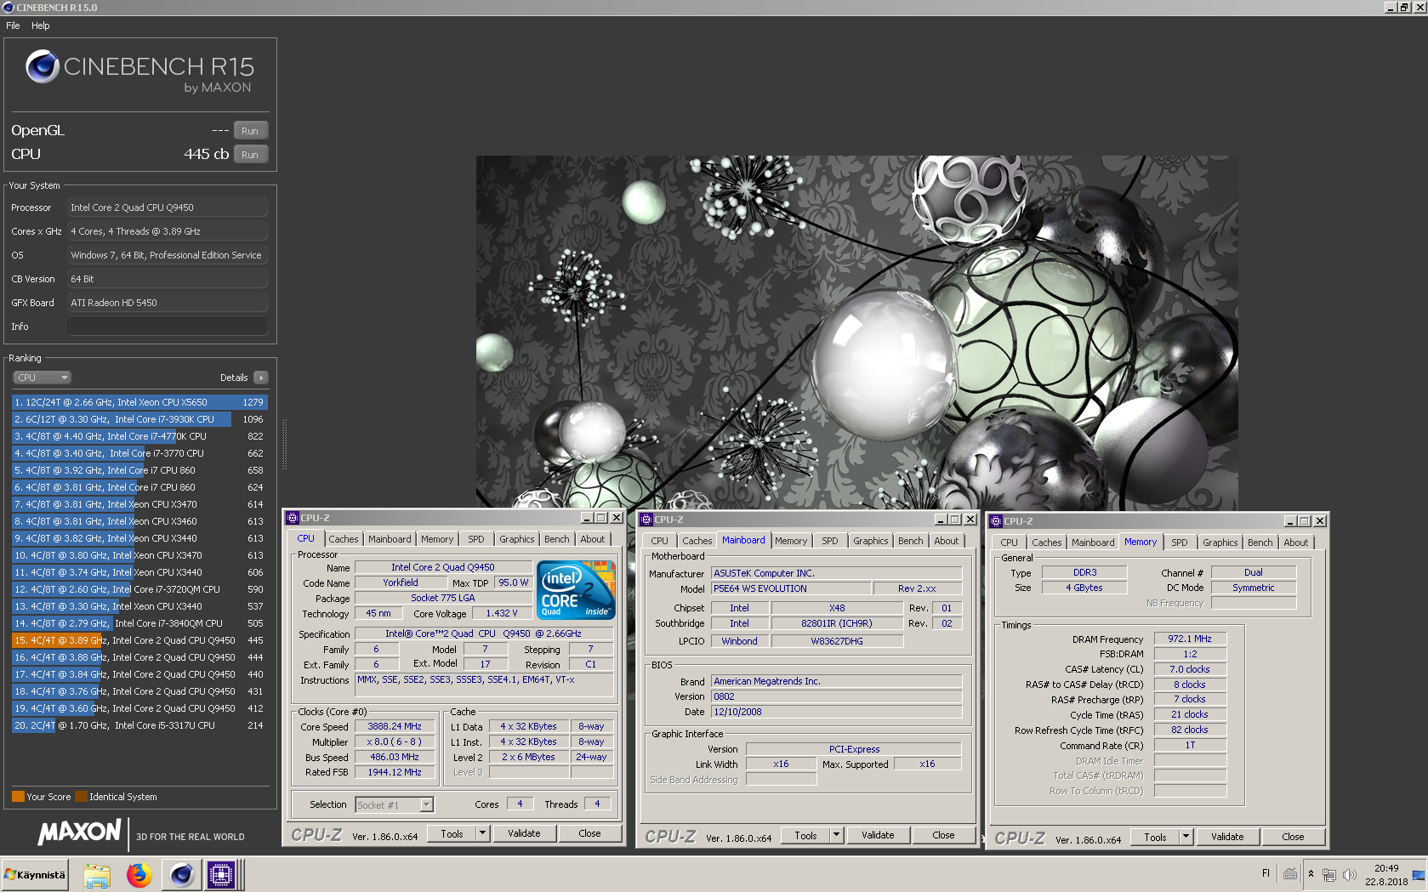The width and height of the screenshot is (1428, 892).
Task: Run the CPU benchmark
Action: (250, 155)
